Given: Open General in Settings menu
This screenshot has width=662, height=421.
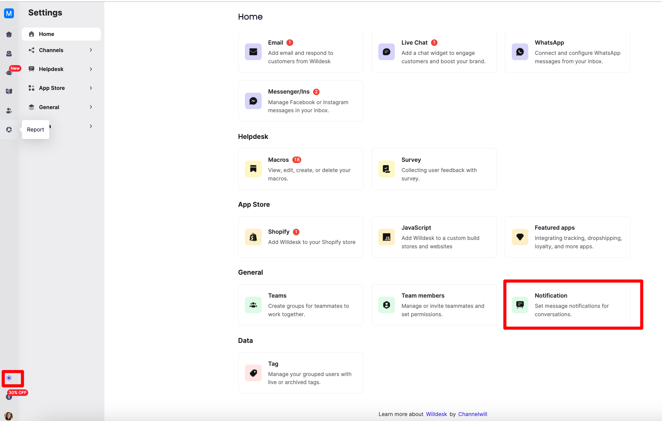Looking at the screenshot, I should click(61, 107).
